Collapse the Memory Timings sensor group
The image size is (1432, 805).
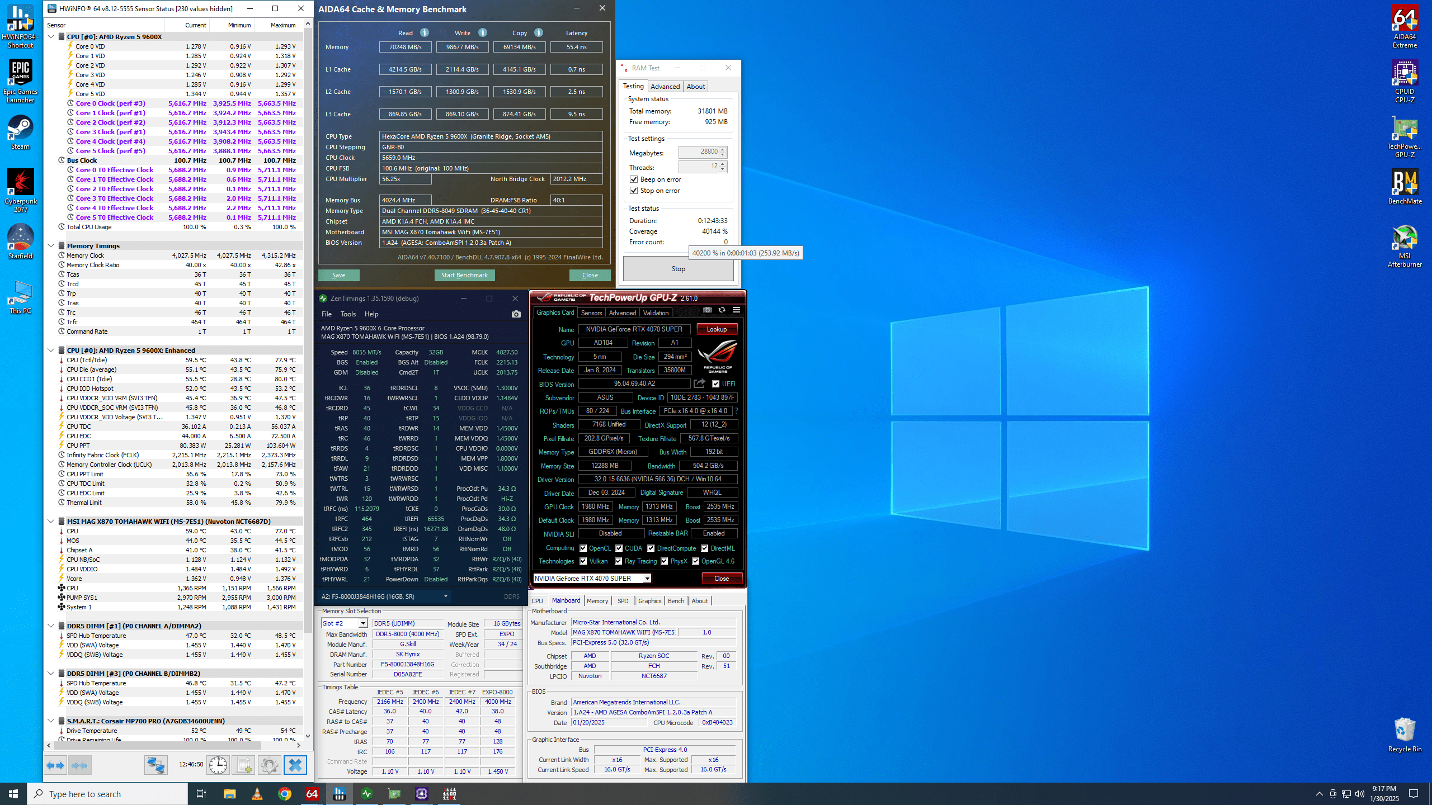[x=51, y=245]
